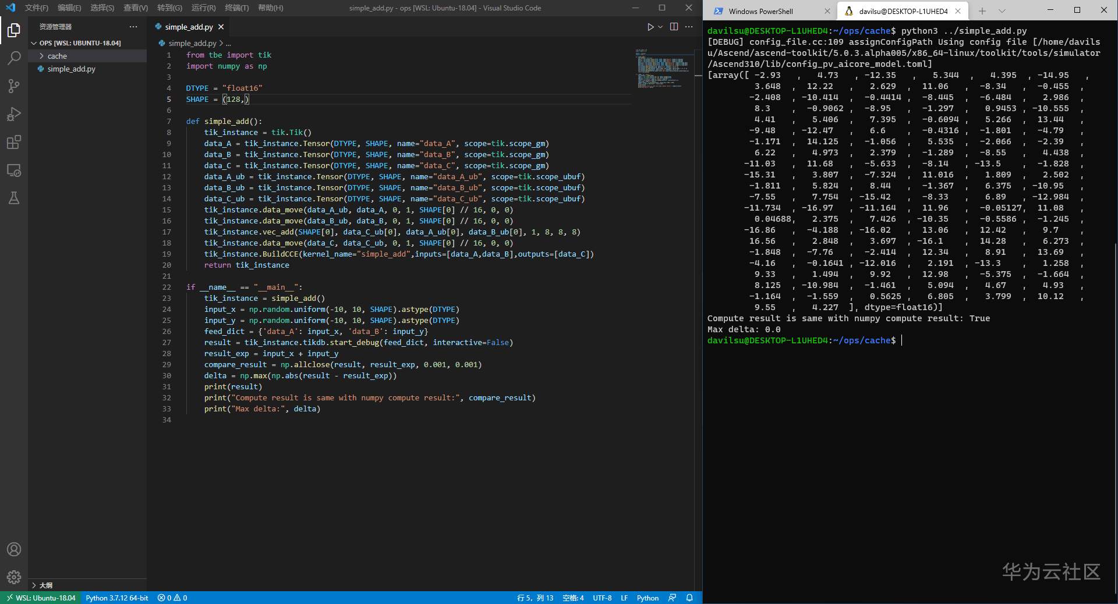Switch to the Windows PowerShell tab
Viewport: 1118px width, 604px height.
click(760, 11)
